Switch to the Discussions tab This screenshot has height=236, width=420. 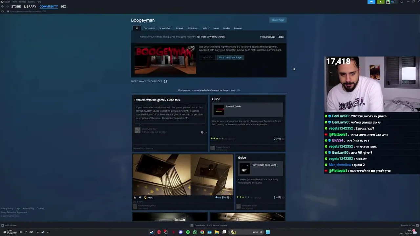(x=149, y=28)
